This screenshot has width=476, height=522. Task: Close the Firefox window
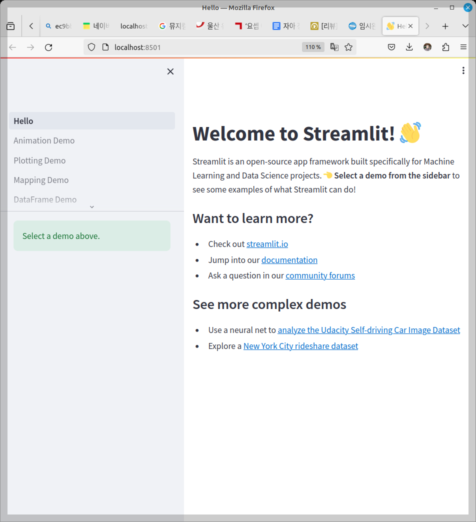pos(467,7)
